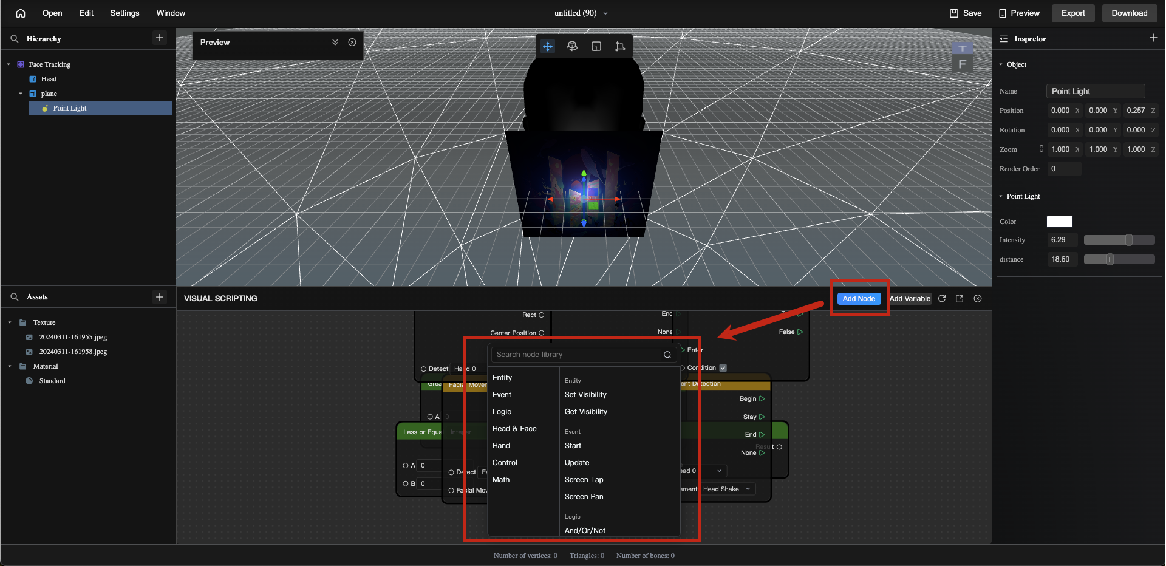Close the Preview panel

[352, 42]
